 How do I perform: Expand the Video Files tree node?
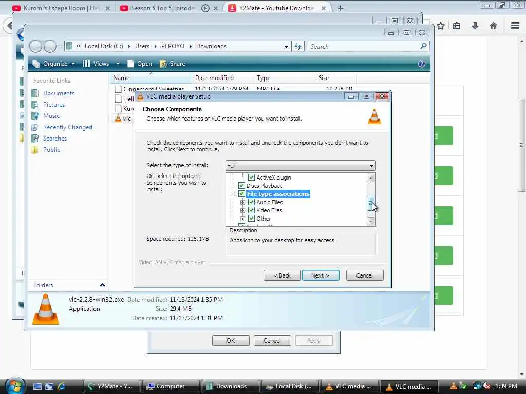pos(243,210)
